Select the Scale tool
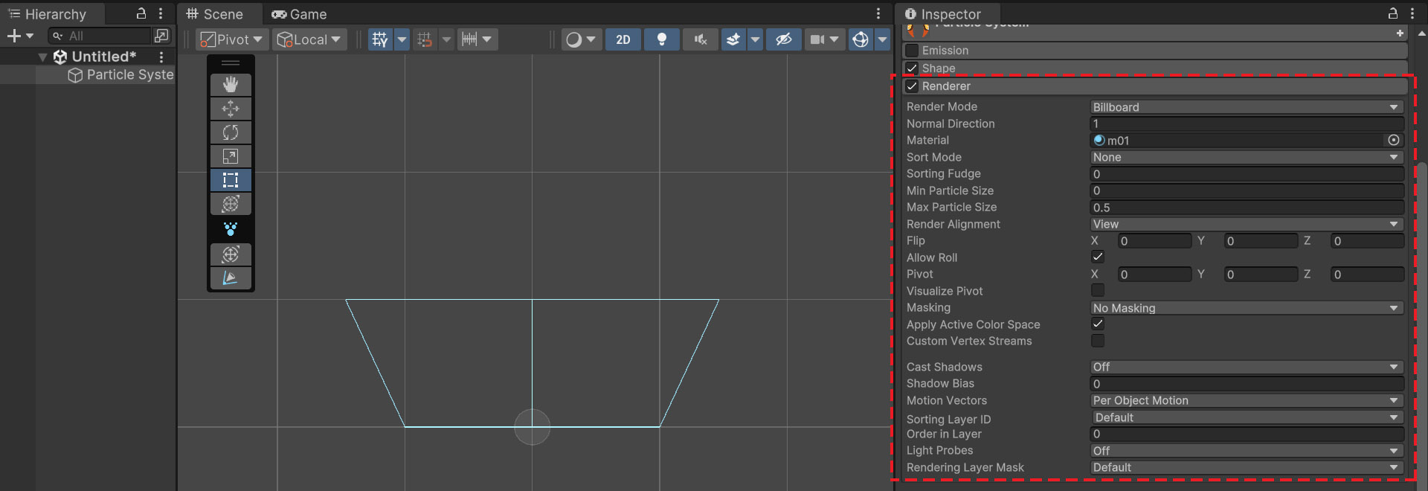 pos(231,156)
